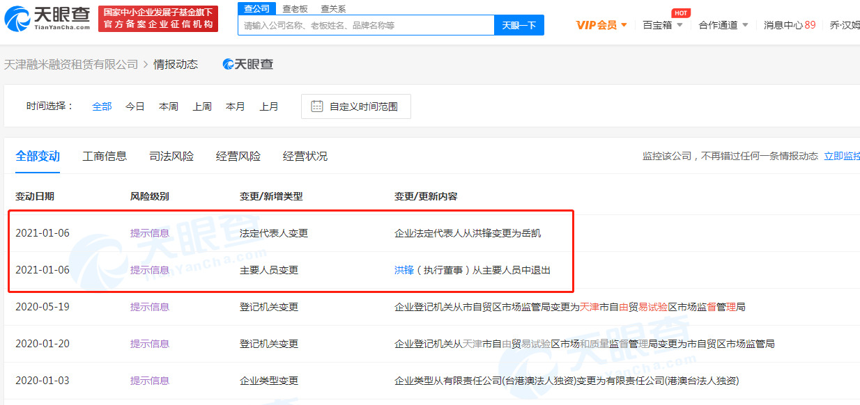Screen dimensions: 860x405
Task: Filter time by 上月
Action: 269,106
